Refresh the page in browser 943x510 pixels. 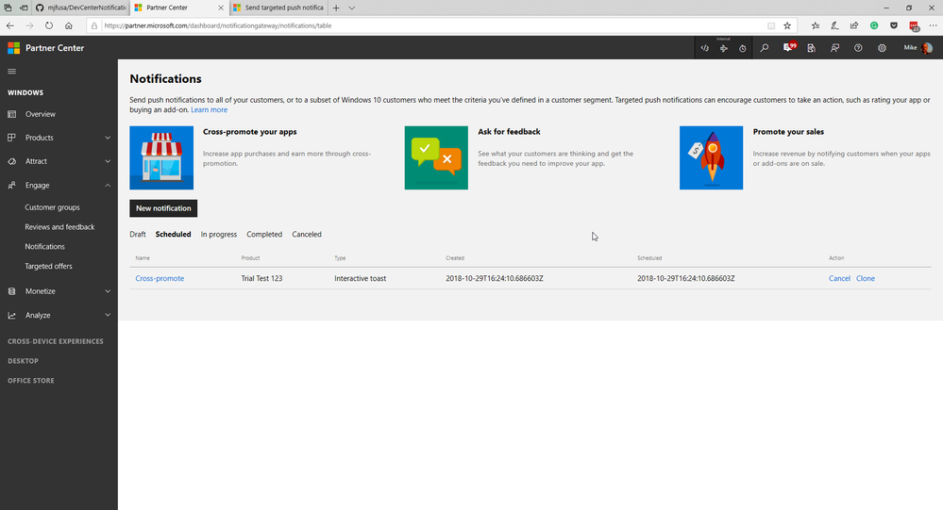(x=49, y=25)
